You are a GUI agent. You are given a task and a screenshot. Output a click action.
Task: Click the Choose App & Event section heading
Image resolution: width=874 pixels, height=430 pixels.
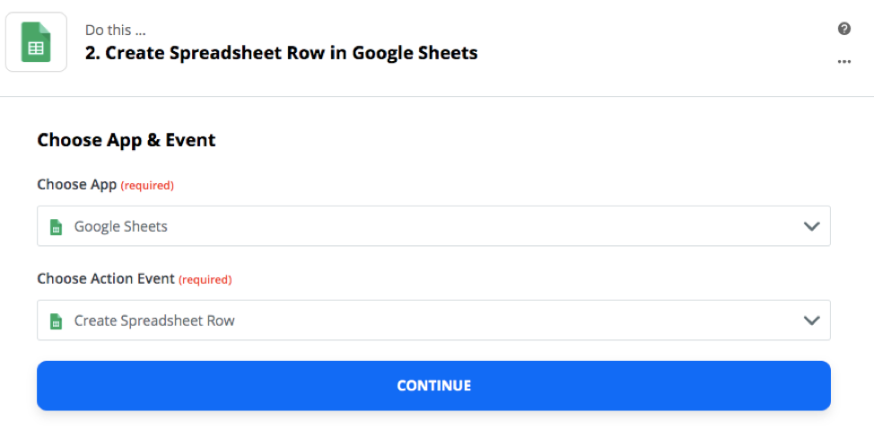pos(127,140)
